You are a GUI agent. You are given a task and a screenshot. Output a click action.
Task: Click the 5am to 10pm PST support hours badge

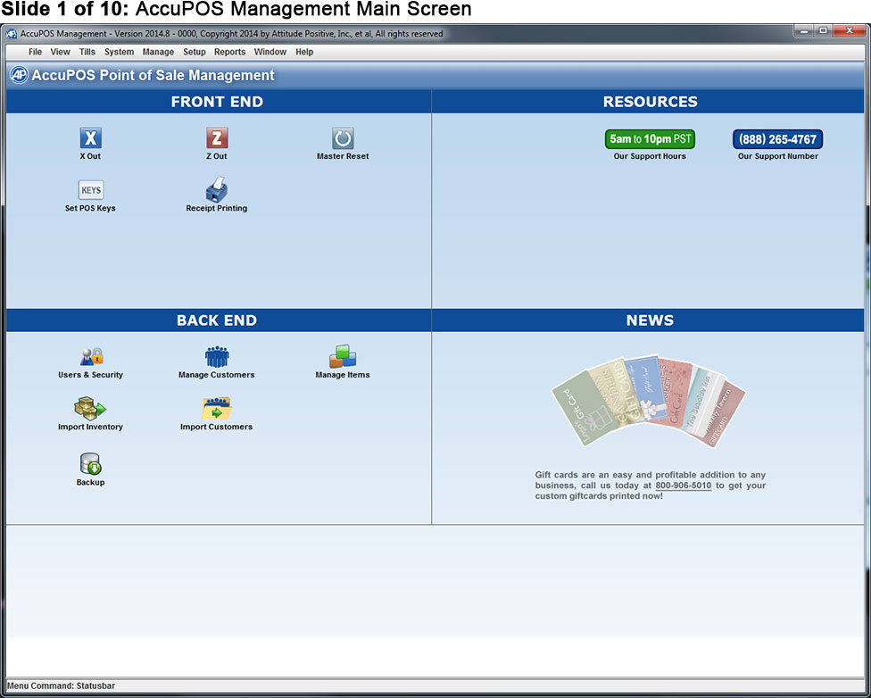tap(650, 139)
